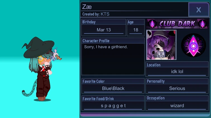Click the character's yellow monocle
211x118 pixels.
coord(41,59)
